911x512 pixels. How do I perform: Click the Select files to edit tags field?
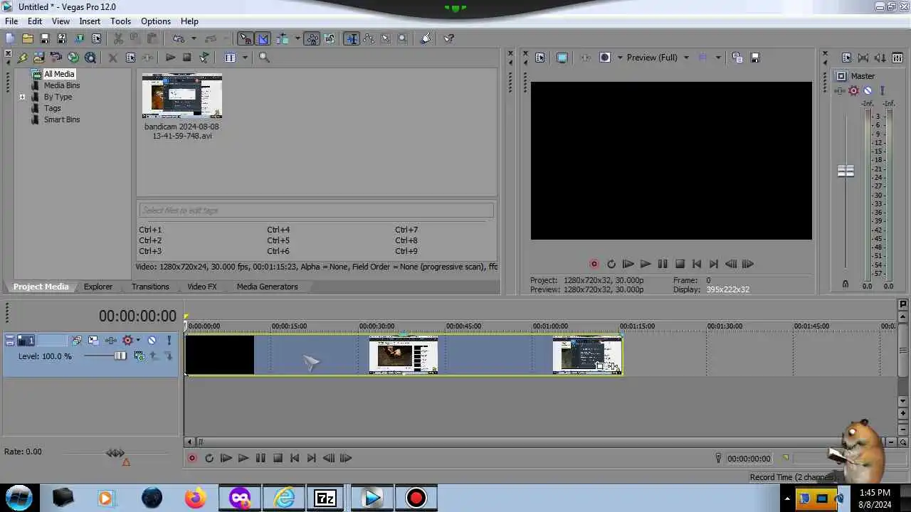[x=316, y=210]
